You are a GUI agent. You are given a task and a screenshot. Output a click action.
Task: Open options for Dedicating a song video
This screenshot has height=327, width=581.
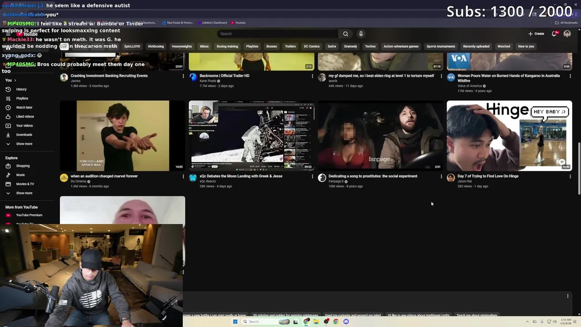(441, 177)
